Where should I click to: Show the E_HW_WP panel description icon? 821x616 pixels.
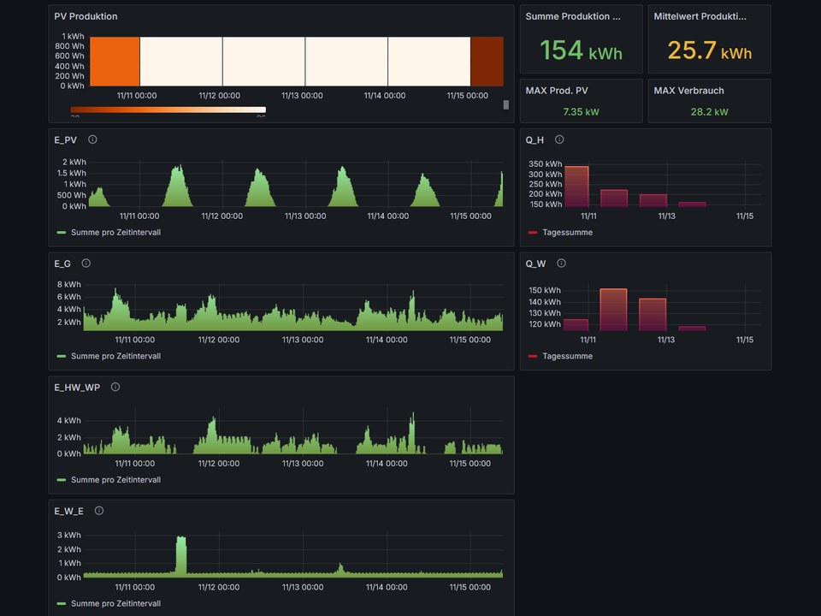[x=115, y=387]
